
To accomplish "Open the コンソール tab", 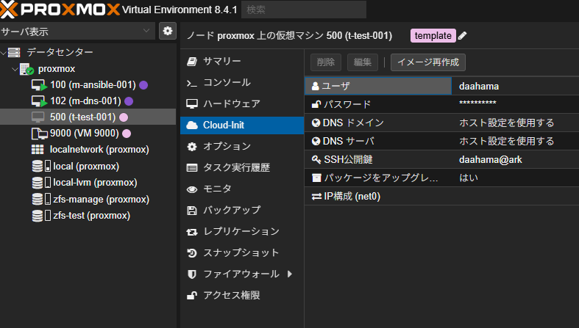I will pos(242,82).
